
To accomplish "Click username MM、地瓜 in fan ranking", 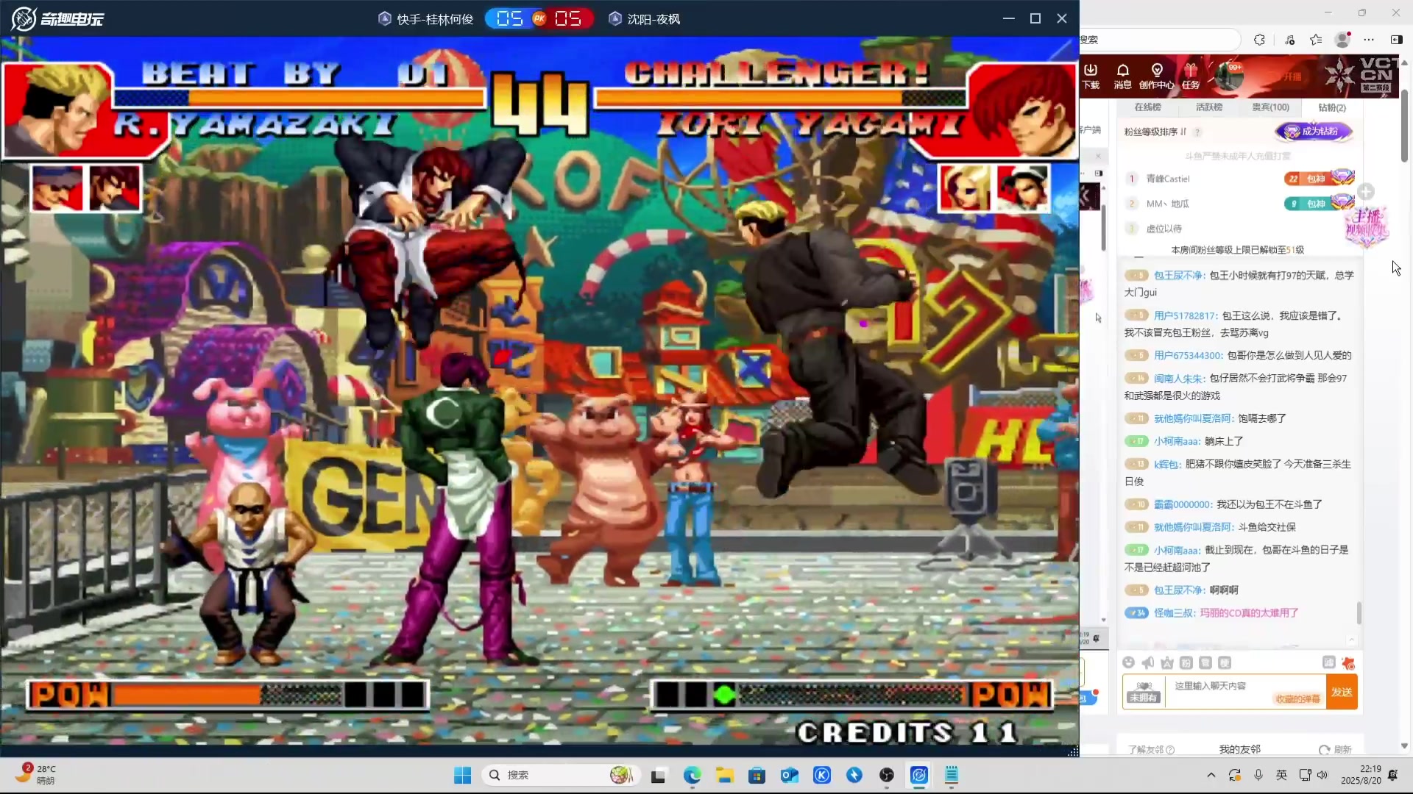I will (x=1167, y=204).
